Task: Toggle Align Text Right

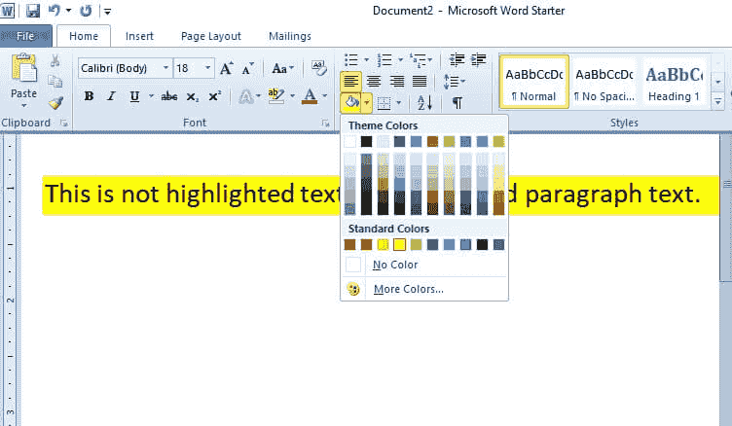Action: tap(397, 81)
